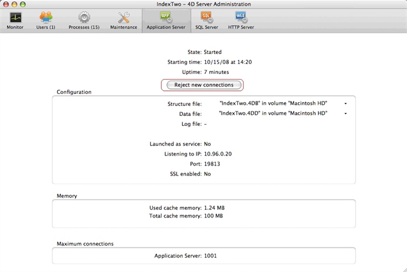
Task: Open the Processes (15) tab label
Action: click(84, 28)
